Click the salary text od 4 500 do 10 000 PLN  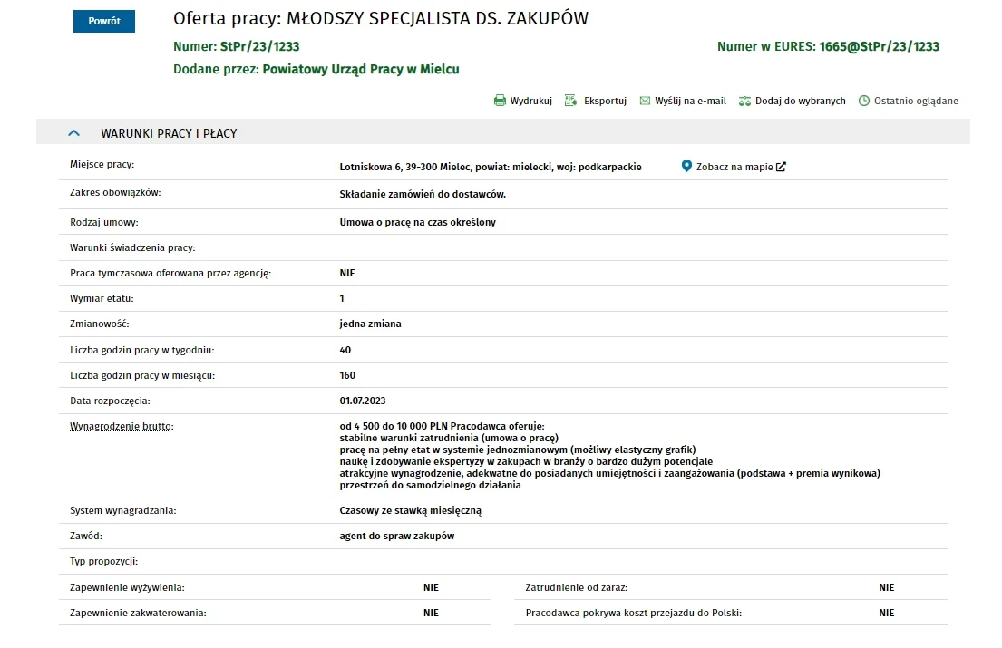pyautogui.click(x=393, y=426)
